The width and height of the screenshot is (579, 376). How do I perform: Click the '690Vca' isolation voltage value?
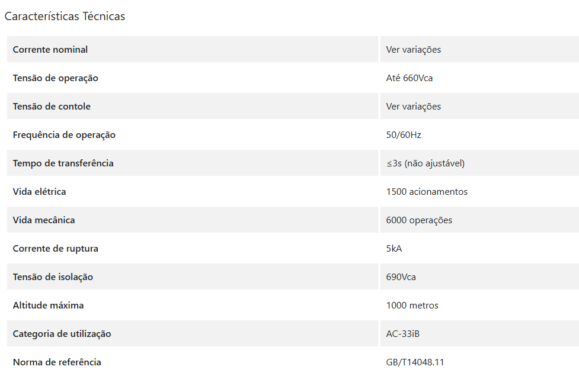[x=401, y=277]
